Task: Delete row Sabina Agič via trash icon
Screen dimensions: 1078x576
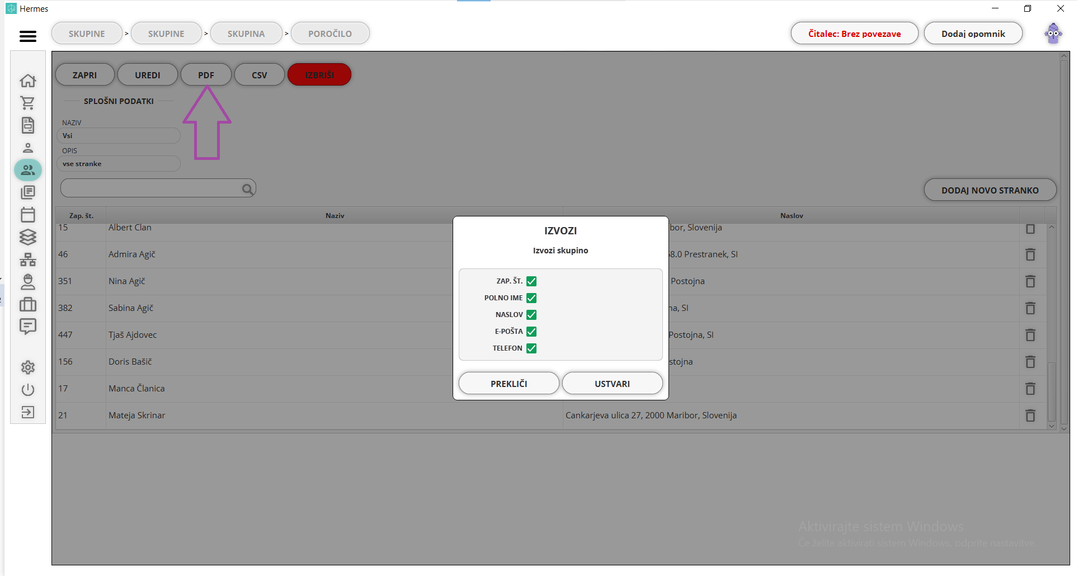Action: 1030,308
